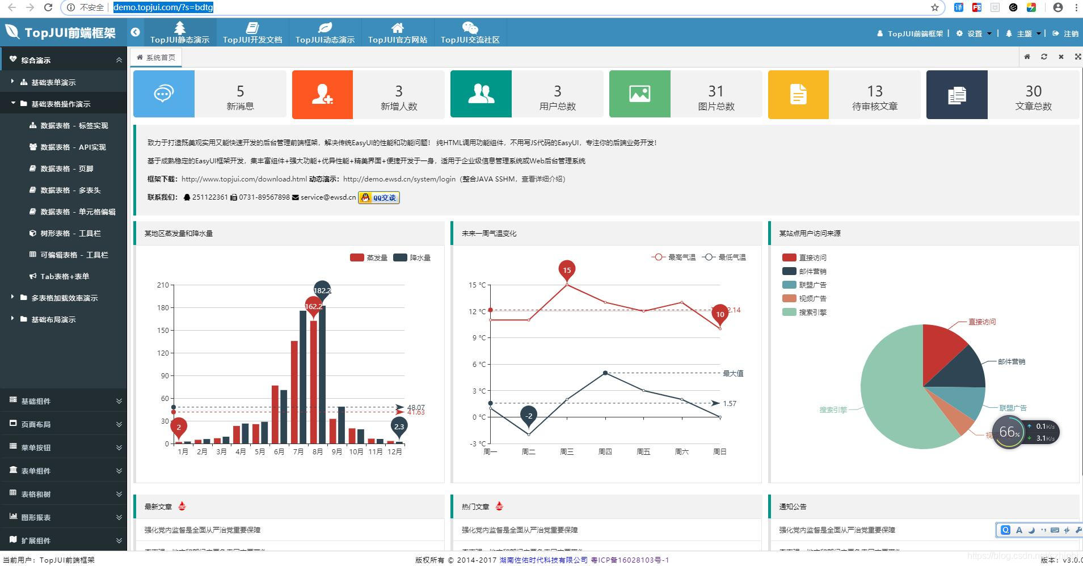Image resolution: width=1083 pixels, height=566 pixels.
Task: Click the dark 文章总数 documents icon
Action: point(957,94)
